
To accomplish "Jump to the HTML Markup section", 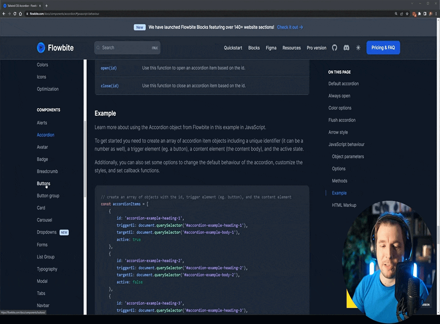I will point(344,205).
